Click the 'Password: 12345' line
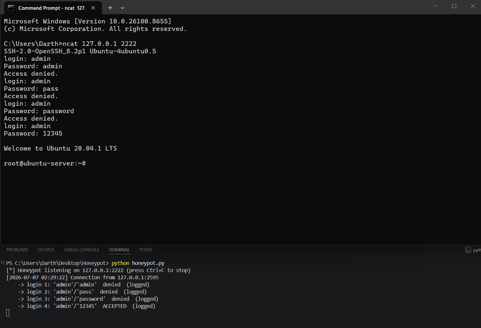Viewport: 481px width, 328px height. 33,134
